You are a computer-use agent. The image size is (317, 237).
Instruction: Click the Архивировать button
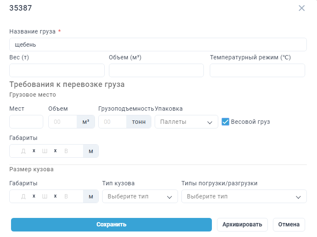tap(242, 225)
